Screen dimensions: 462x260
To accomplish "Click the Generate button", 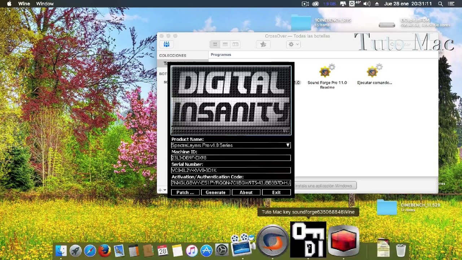I will [215, 192].
